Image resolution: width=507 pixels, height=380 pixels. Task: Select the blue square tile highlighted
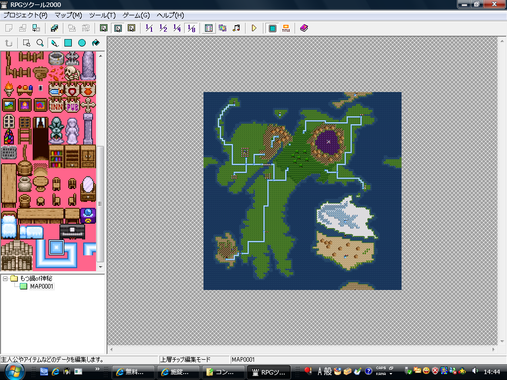[56, 247]
